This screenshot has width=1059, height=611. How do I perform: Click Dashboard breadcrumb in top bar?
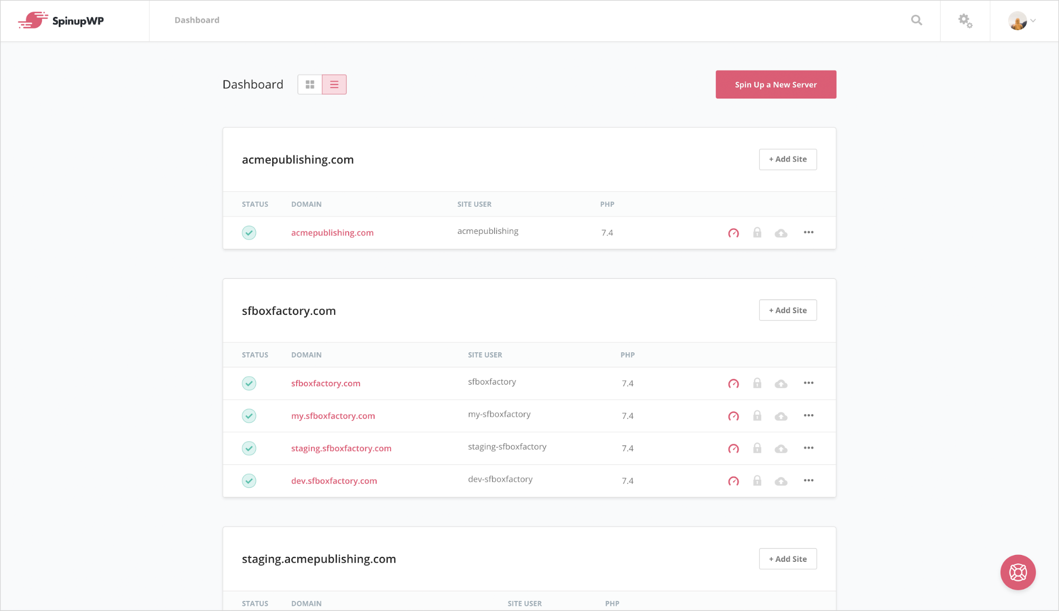197,20
